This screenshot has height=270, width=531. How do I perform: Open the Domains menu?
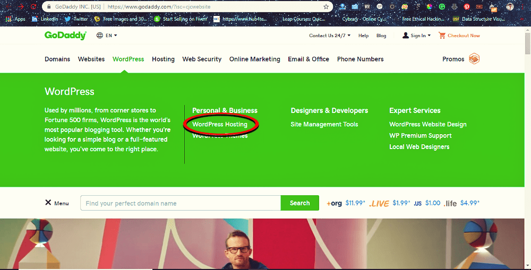pyautogui.click(x=57, y=59)
